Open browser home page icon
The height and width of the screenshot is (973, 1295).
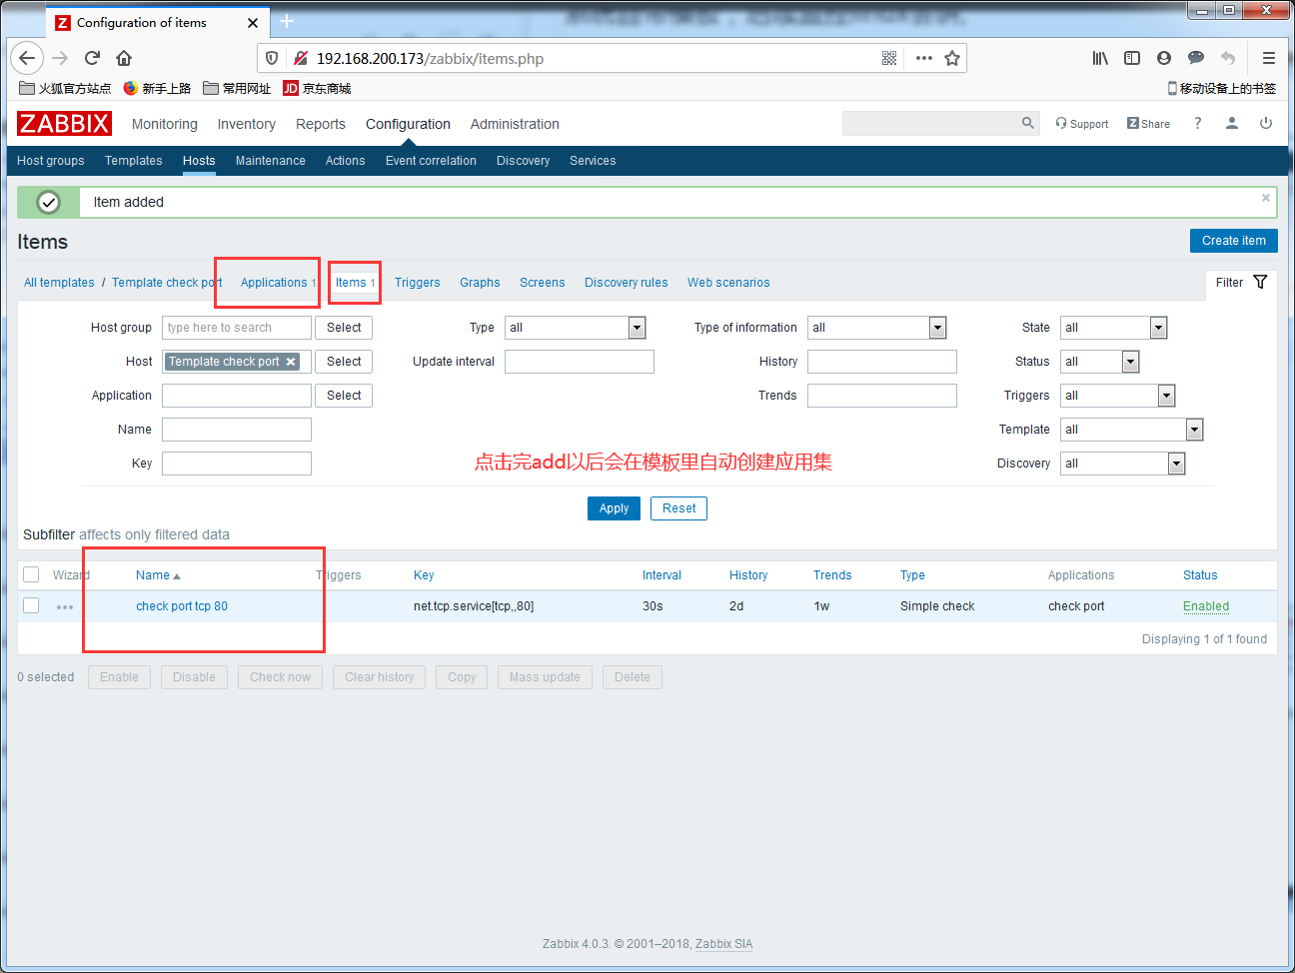click(x=124, y=58)
